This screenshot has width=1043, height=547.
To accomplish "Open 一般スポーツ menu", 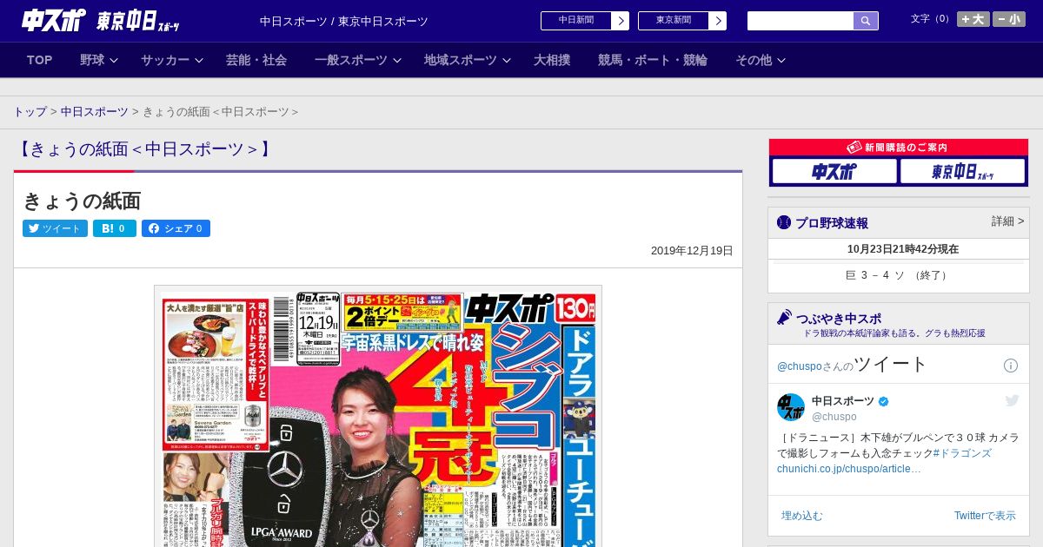I will tap(351, 60).
